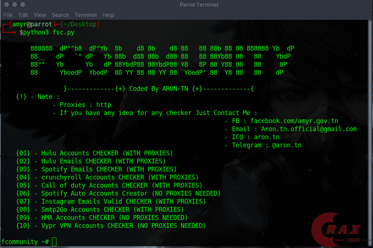Viewport: 373px width, 248px height.
Task: Click the terminal vertical scrollbar
Action: tap(370, 133)
